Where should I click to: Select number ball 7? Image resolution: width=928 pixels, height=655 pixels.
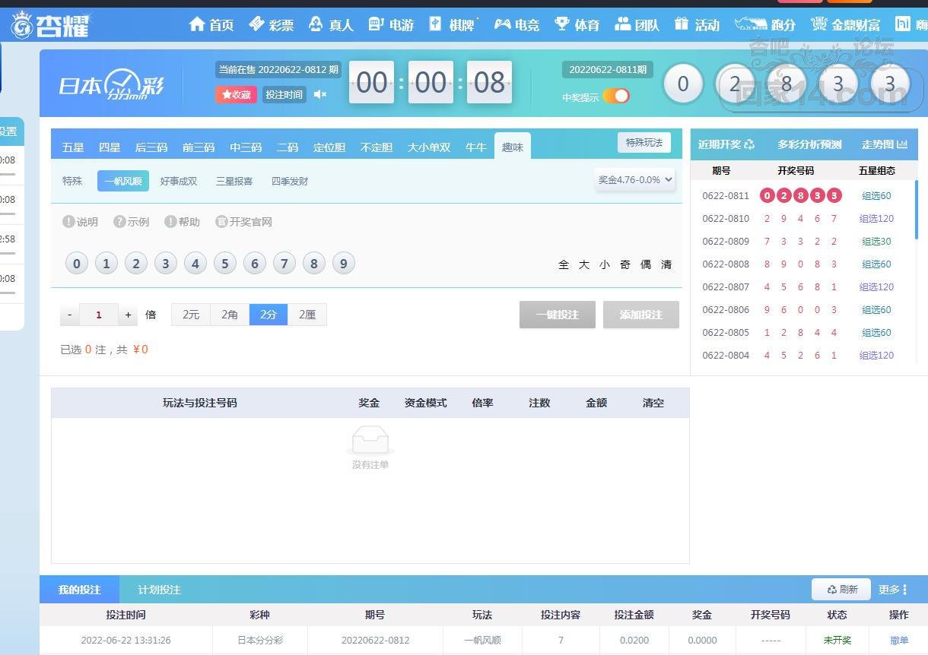(x=284, y=264)
